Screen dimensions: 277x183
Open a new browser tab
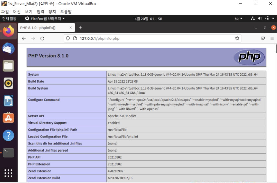coord(80,28)
